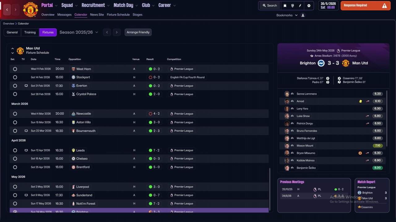Viewport: 396px width, 222px height.
Task: Click the warning triangle on Response Required
Action: (385, 6)
